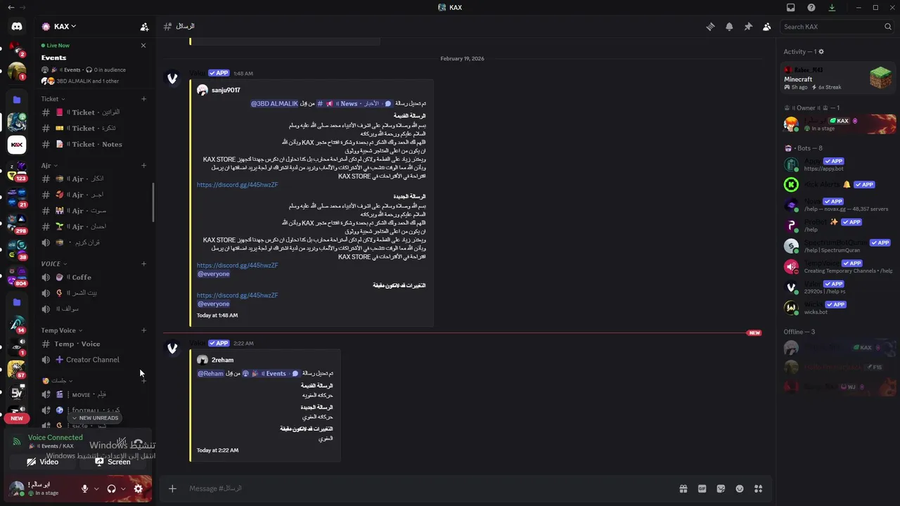Click NEW badge in server sidebar
The image size is (900, 506).
click(x=17, y=418)
